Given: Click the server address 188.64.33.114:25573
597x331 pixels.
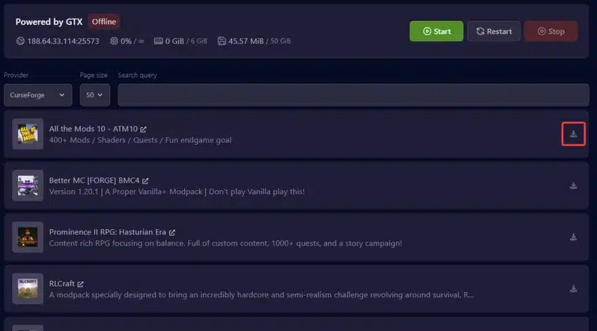Looking at the screenshot, I should (x=63, y=41).
